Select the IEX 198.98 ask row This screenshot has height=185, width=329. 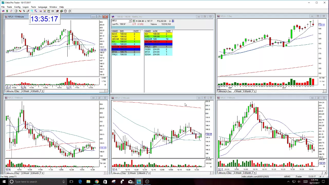158,34
